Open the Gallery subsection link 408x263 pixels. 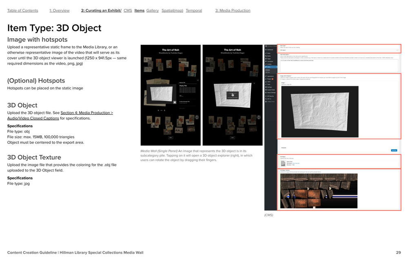tap(153, 11)
